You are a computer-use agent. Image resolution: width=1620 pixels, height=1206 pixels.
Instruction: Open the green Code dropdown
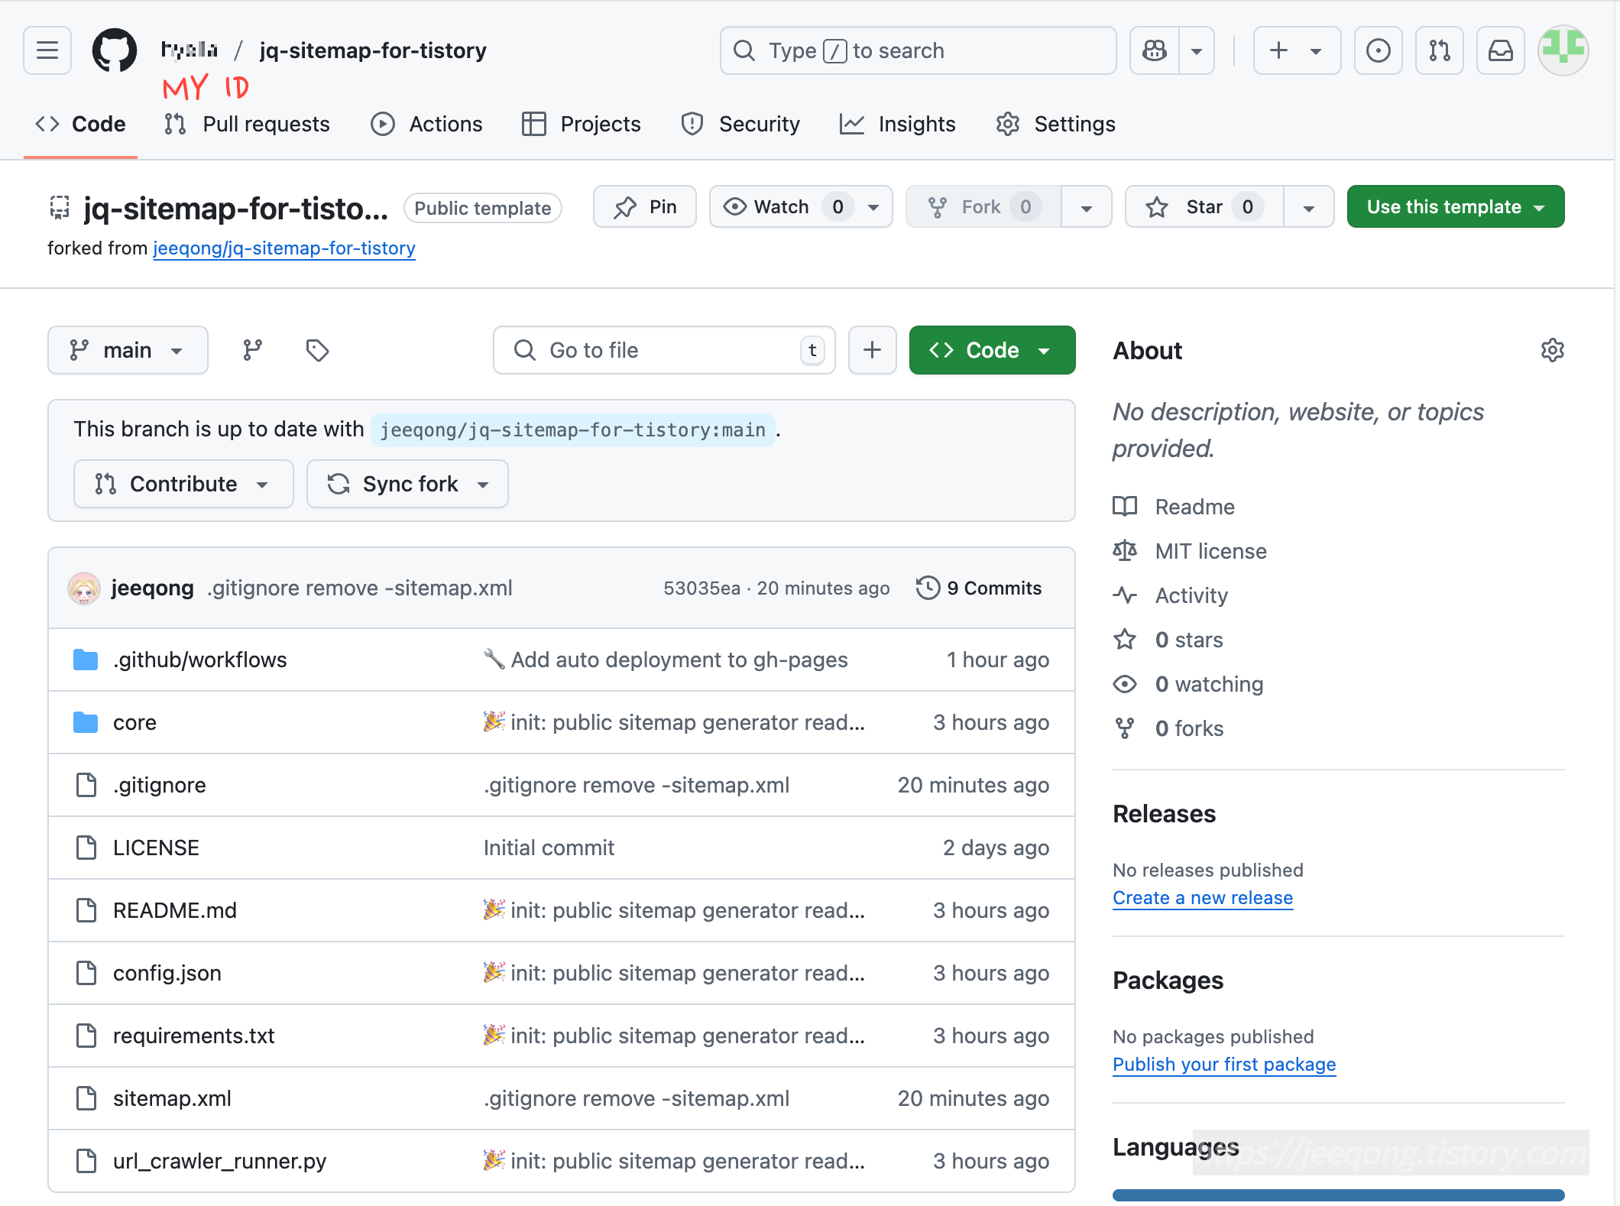click(x=991, y=350)
